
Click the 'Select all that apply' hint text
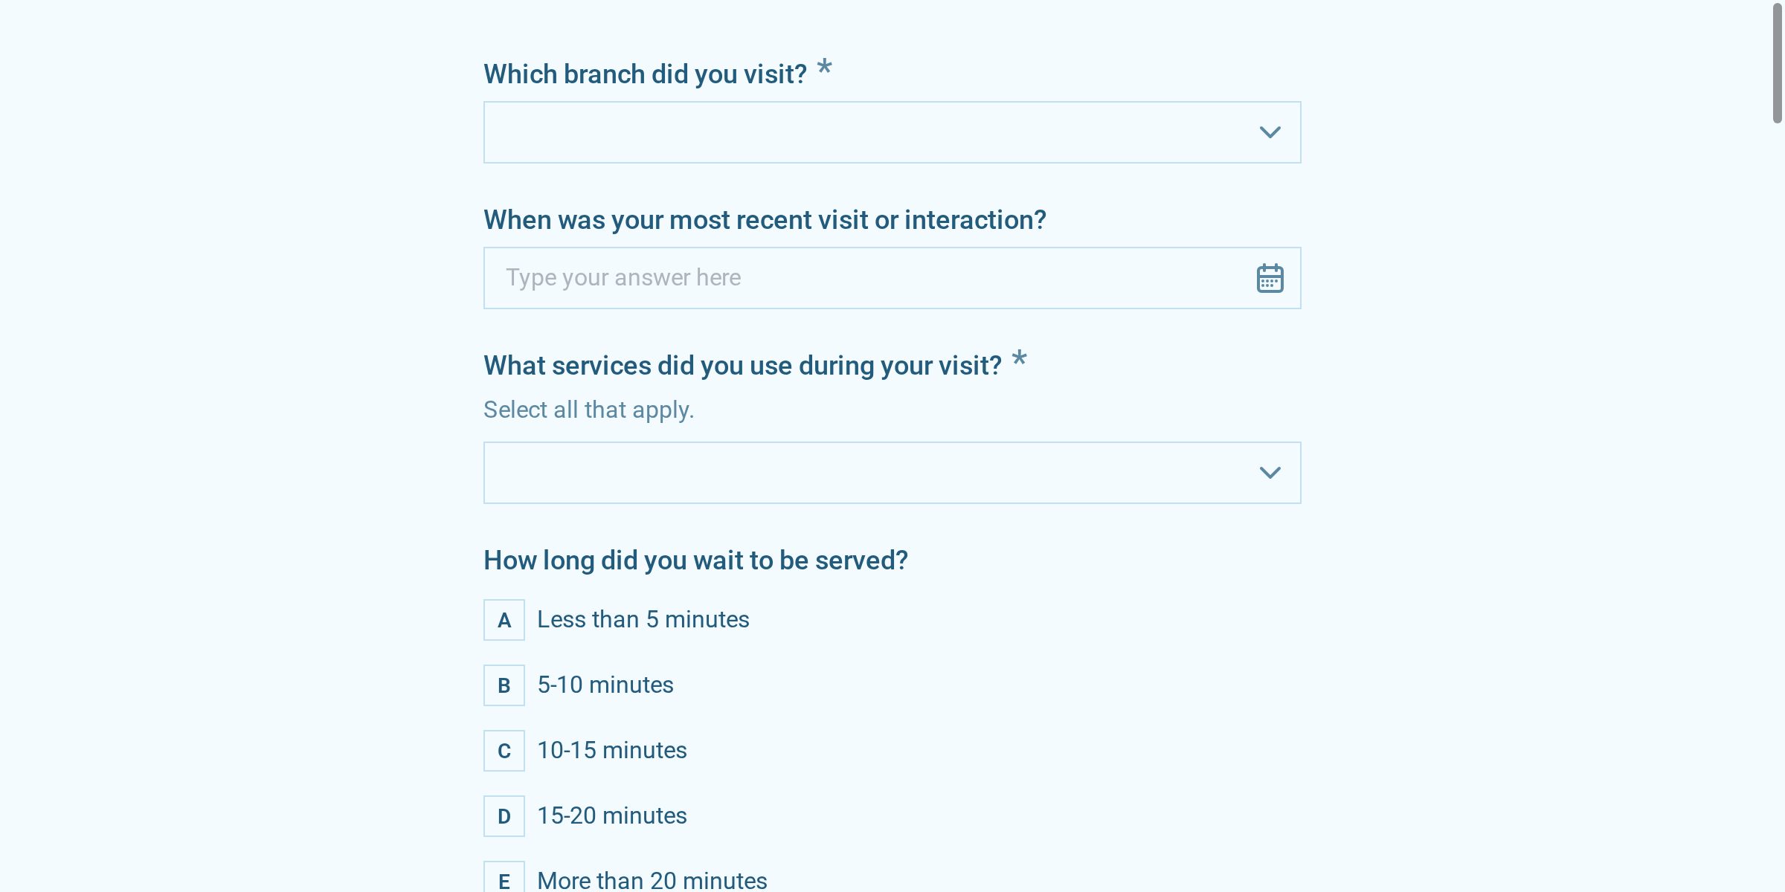pos(588,409)
